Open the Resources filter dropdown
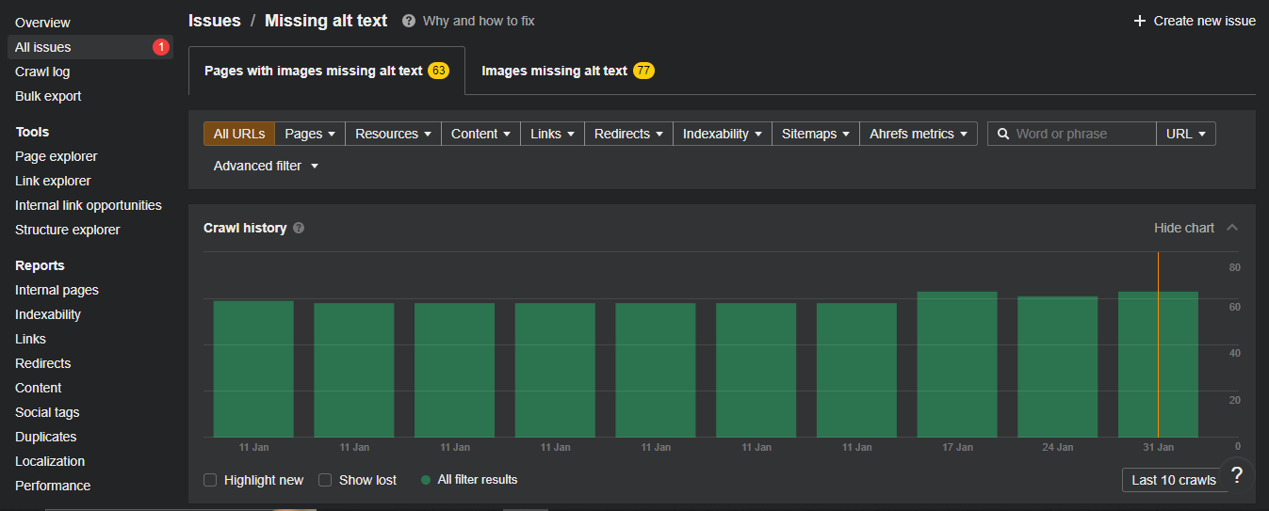The width and height of the screenshot is (1269, 511). (x=393, y=134)
